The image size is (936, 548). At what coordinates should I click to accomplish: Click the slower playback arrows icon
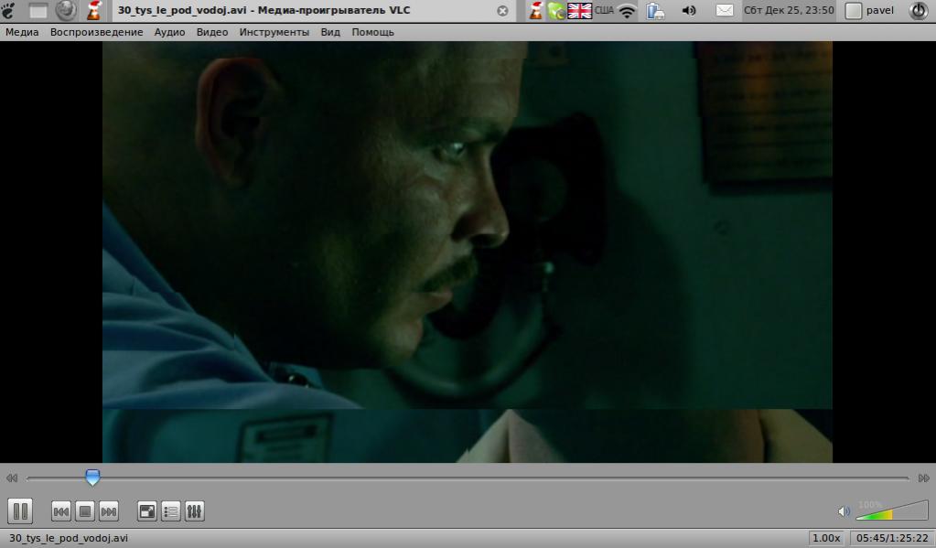[12, 478]
